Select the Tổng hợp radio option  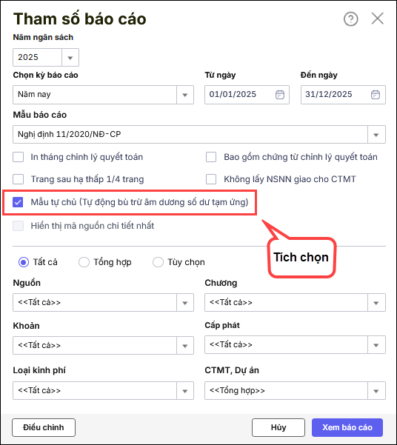(x=84, y=262)
